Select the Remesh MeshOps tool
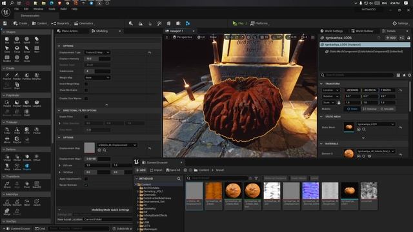Viewport: 413px width, 232px height. tap(17, 203)
